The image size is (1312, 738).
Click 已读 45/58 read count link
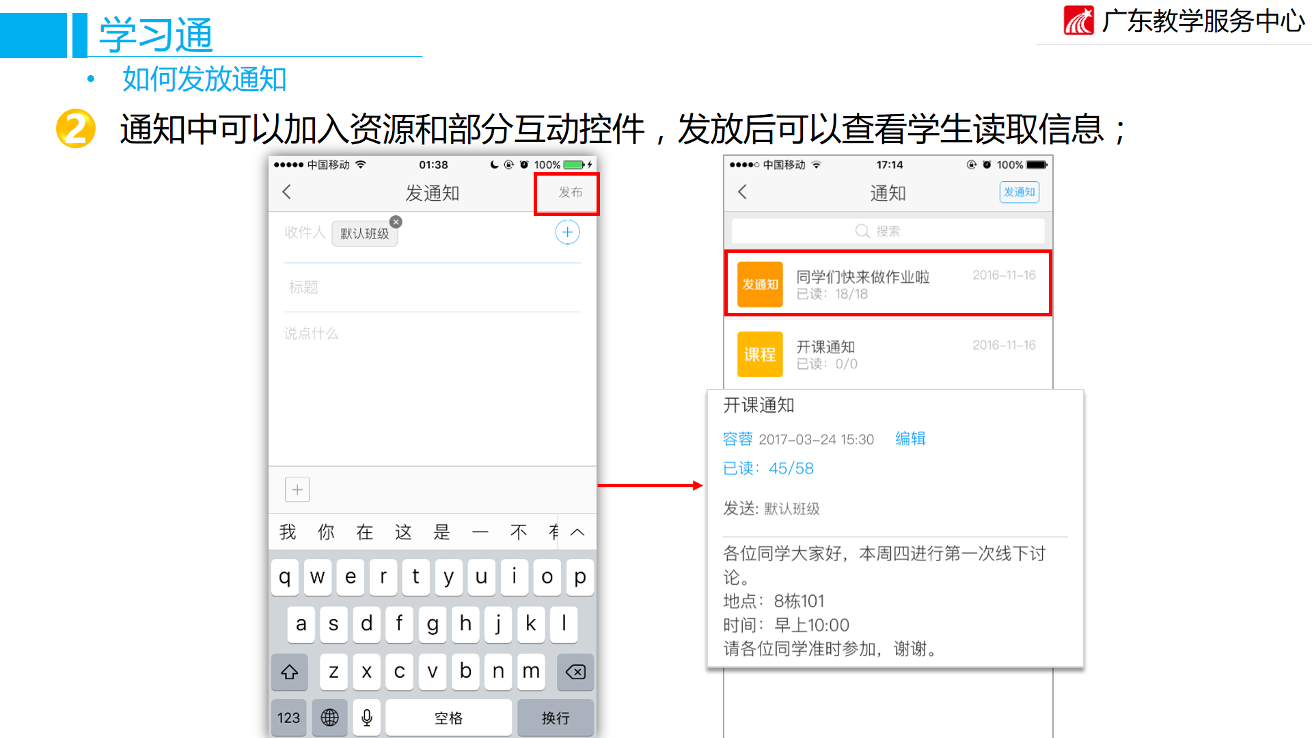click(x=768, y=469)
